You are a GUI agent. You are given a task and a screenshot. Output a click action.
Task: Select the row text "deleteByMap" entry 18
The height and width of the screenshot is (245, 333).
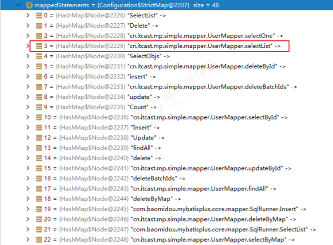[112, 199]
